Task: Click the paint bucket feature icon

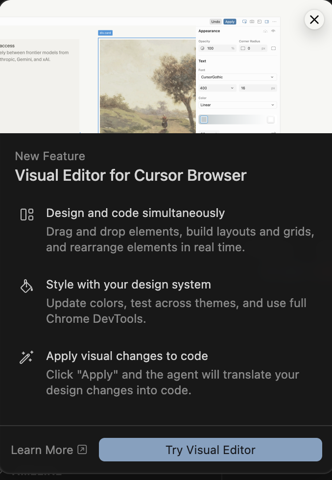Action: coord(26,286)
